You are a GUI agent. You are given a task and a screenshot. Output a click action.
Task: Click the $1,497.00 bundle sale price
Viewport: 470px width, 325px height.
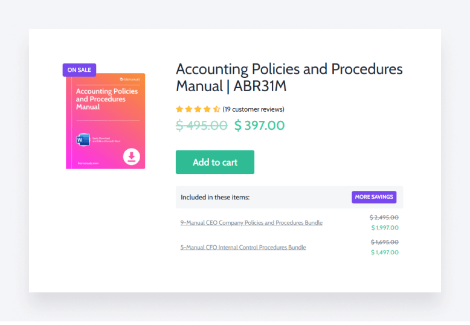(385, 253)
